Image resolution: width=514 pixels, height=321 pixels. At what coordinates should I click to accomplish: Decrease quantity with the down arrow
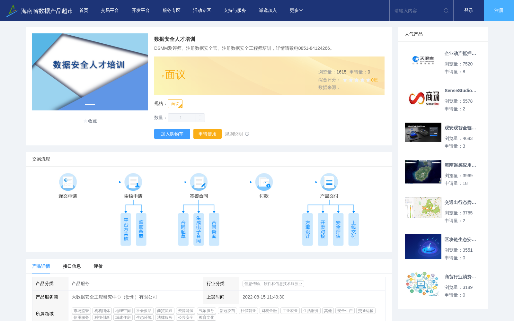click(200, 120)
